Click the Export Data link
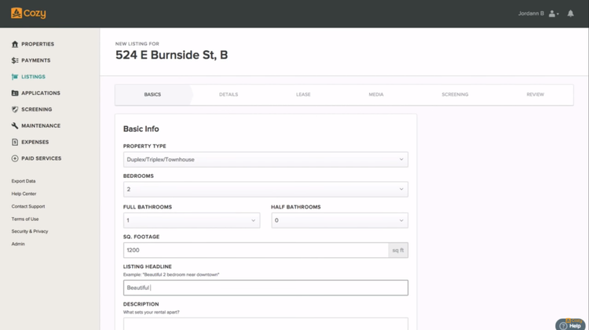The width and height of the screenshot is (589, 330). (x=24, y=181)
